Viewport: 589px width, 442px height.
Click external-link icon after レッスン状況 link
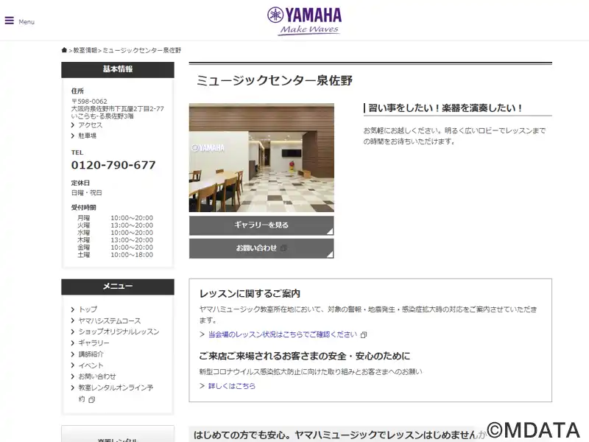(x=364, y=335)
